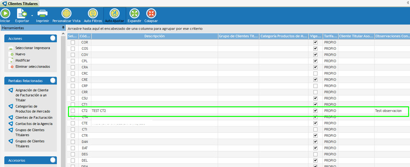
Task: Sort by the Descripción column header
Action: (x=154, y=36)
